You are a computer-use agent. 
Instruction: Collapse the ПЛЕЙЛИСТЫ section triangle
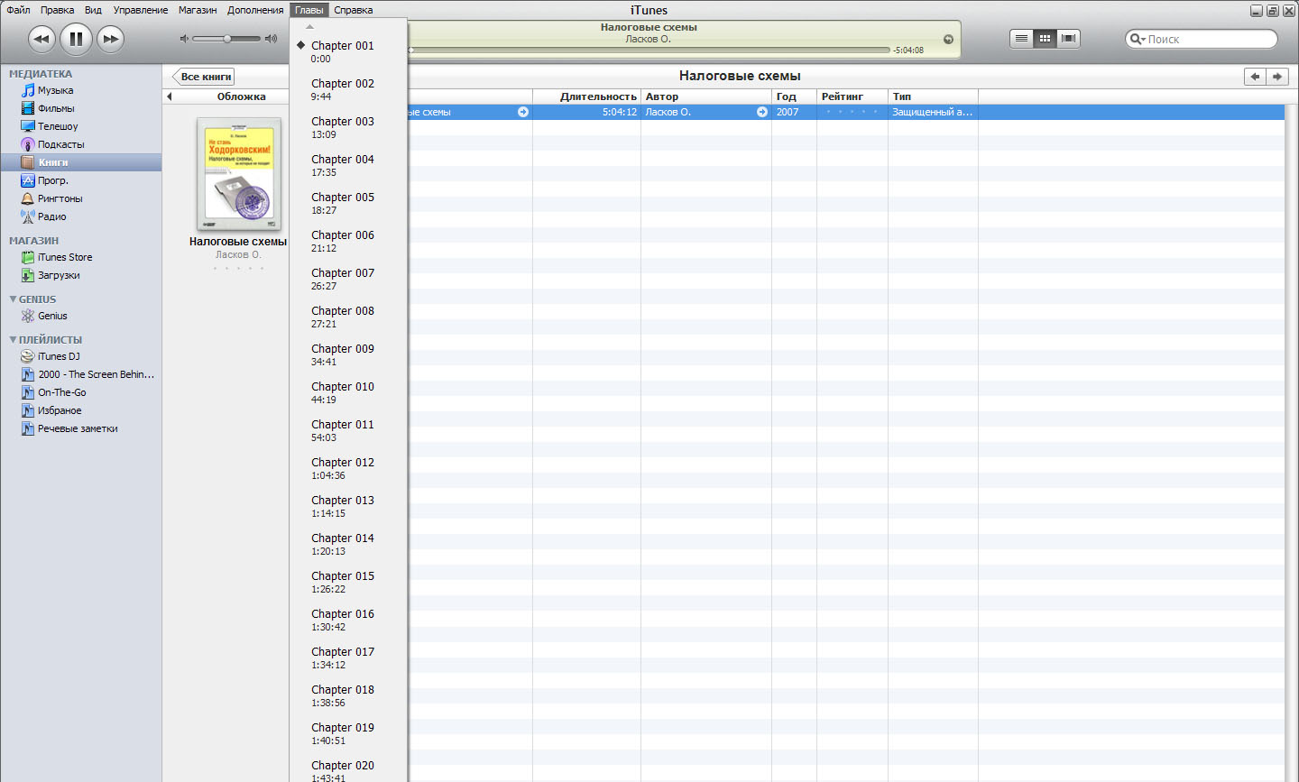coord(13,339)
